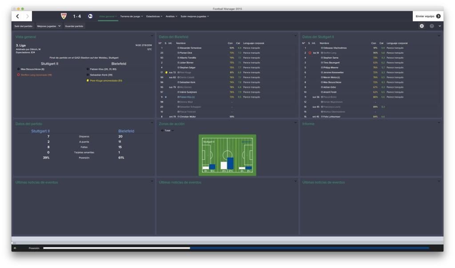This screenshot has width=455, height=268.
Task: Select Fabian Klos row in Bielefeld table
Action: (x=227, y=97)
